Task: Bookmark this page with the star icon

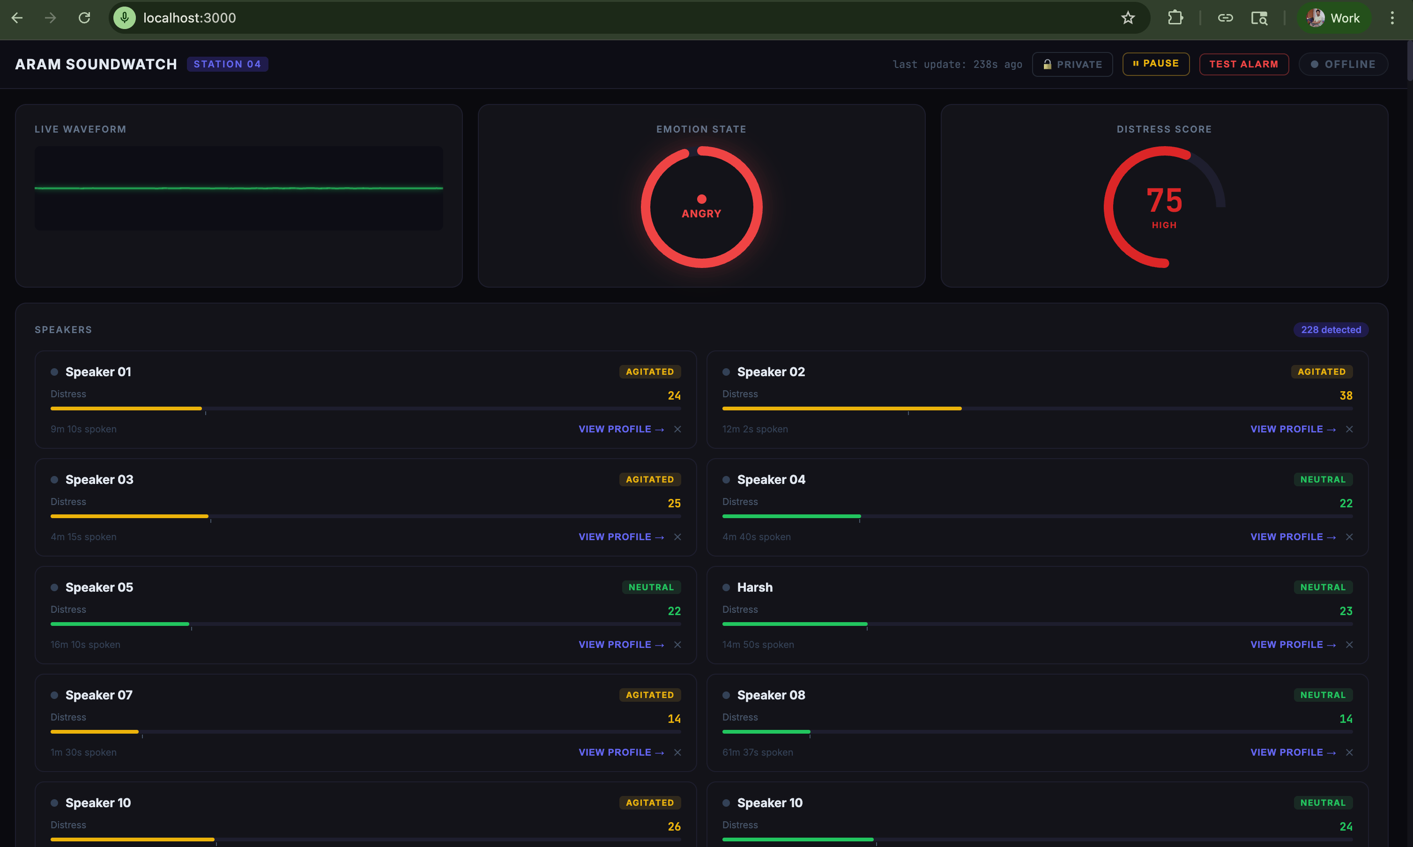Action: click(1128, 18)
